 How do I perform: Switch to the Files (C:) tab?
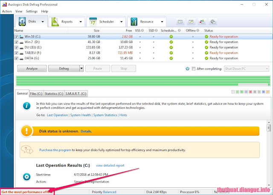tap(36, 94)
